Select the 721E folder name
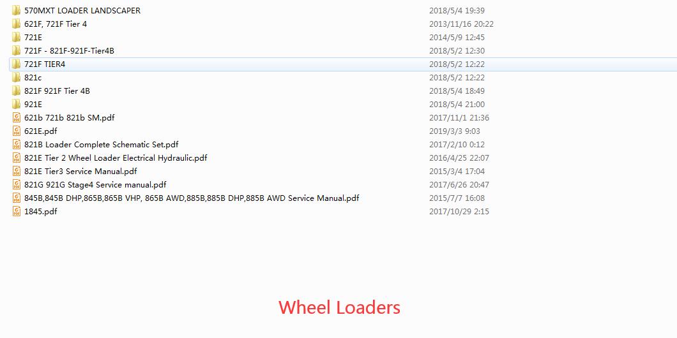Viewport: 677px width, 338px height. point(33,37)
